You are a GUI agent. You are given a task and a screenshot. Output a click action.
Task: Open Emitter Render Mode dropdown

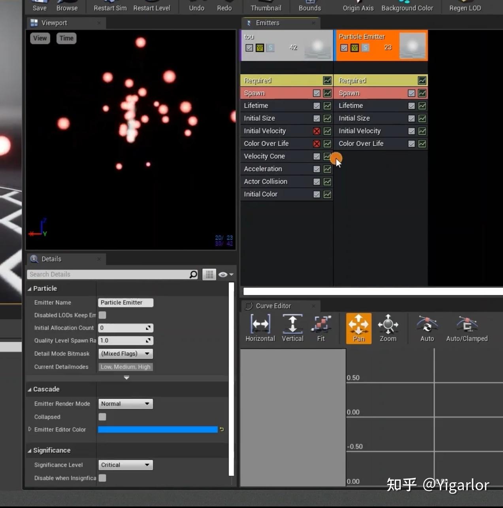[125, 404]
